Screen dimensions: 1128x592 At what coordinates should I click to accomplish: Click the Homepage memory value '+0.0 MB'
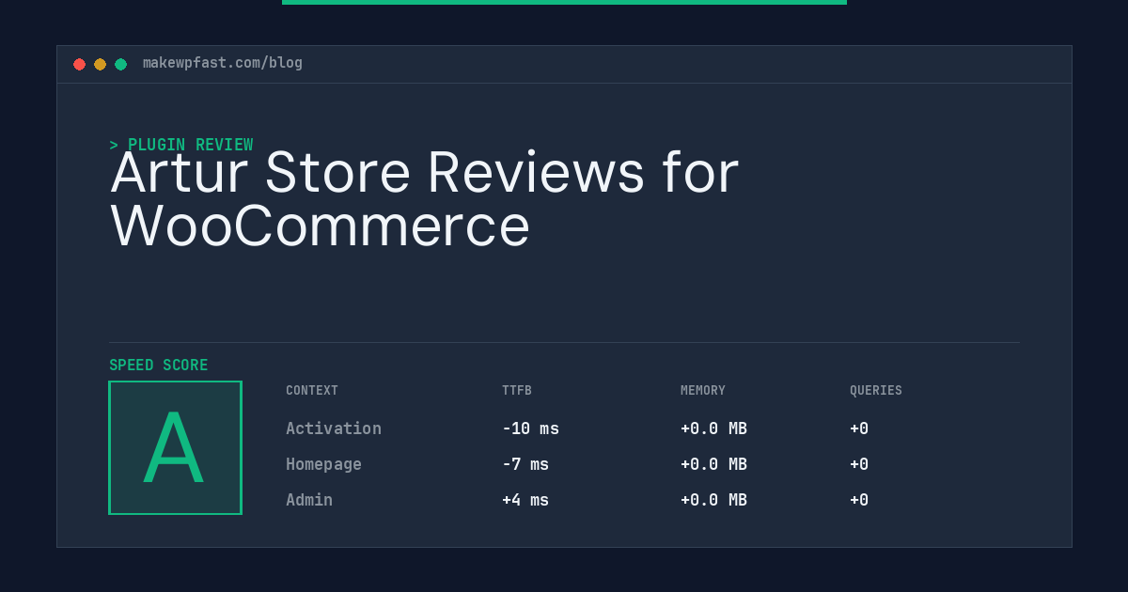(x=713, y=464)
